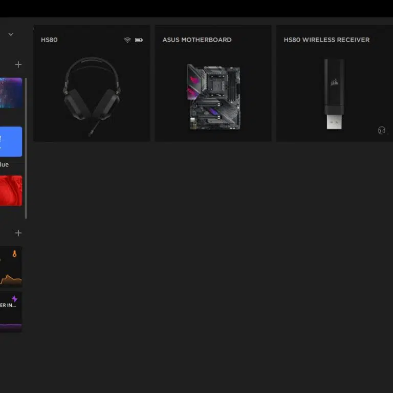Add a new scene with the upper plus icon
The width and height of the screenshot is (393, 393).
pyautogui.click(x=18, y=64)
